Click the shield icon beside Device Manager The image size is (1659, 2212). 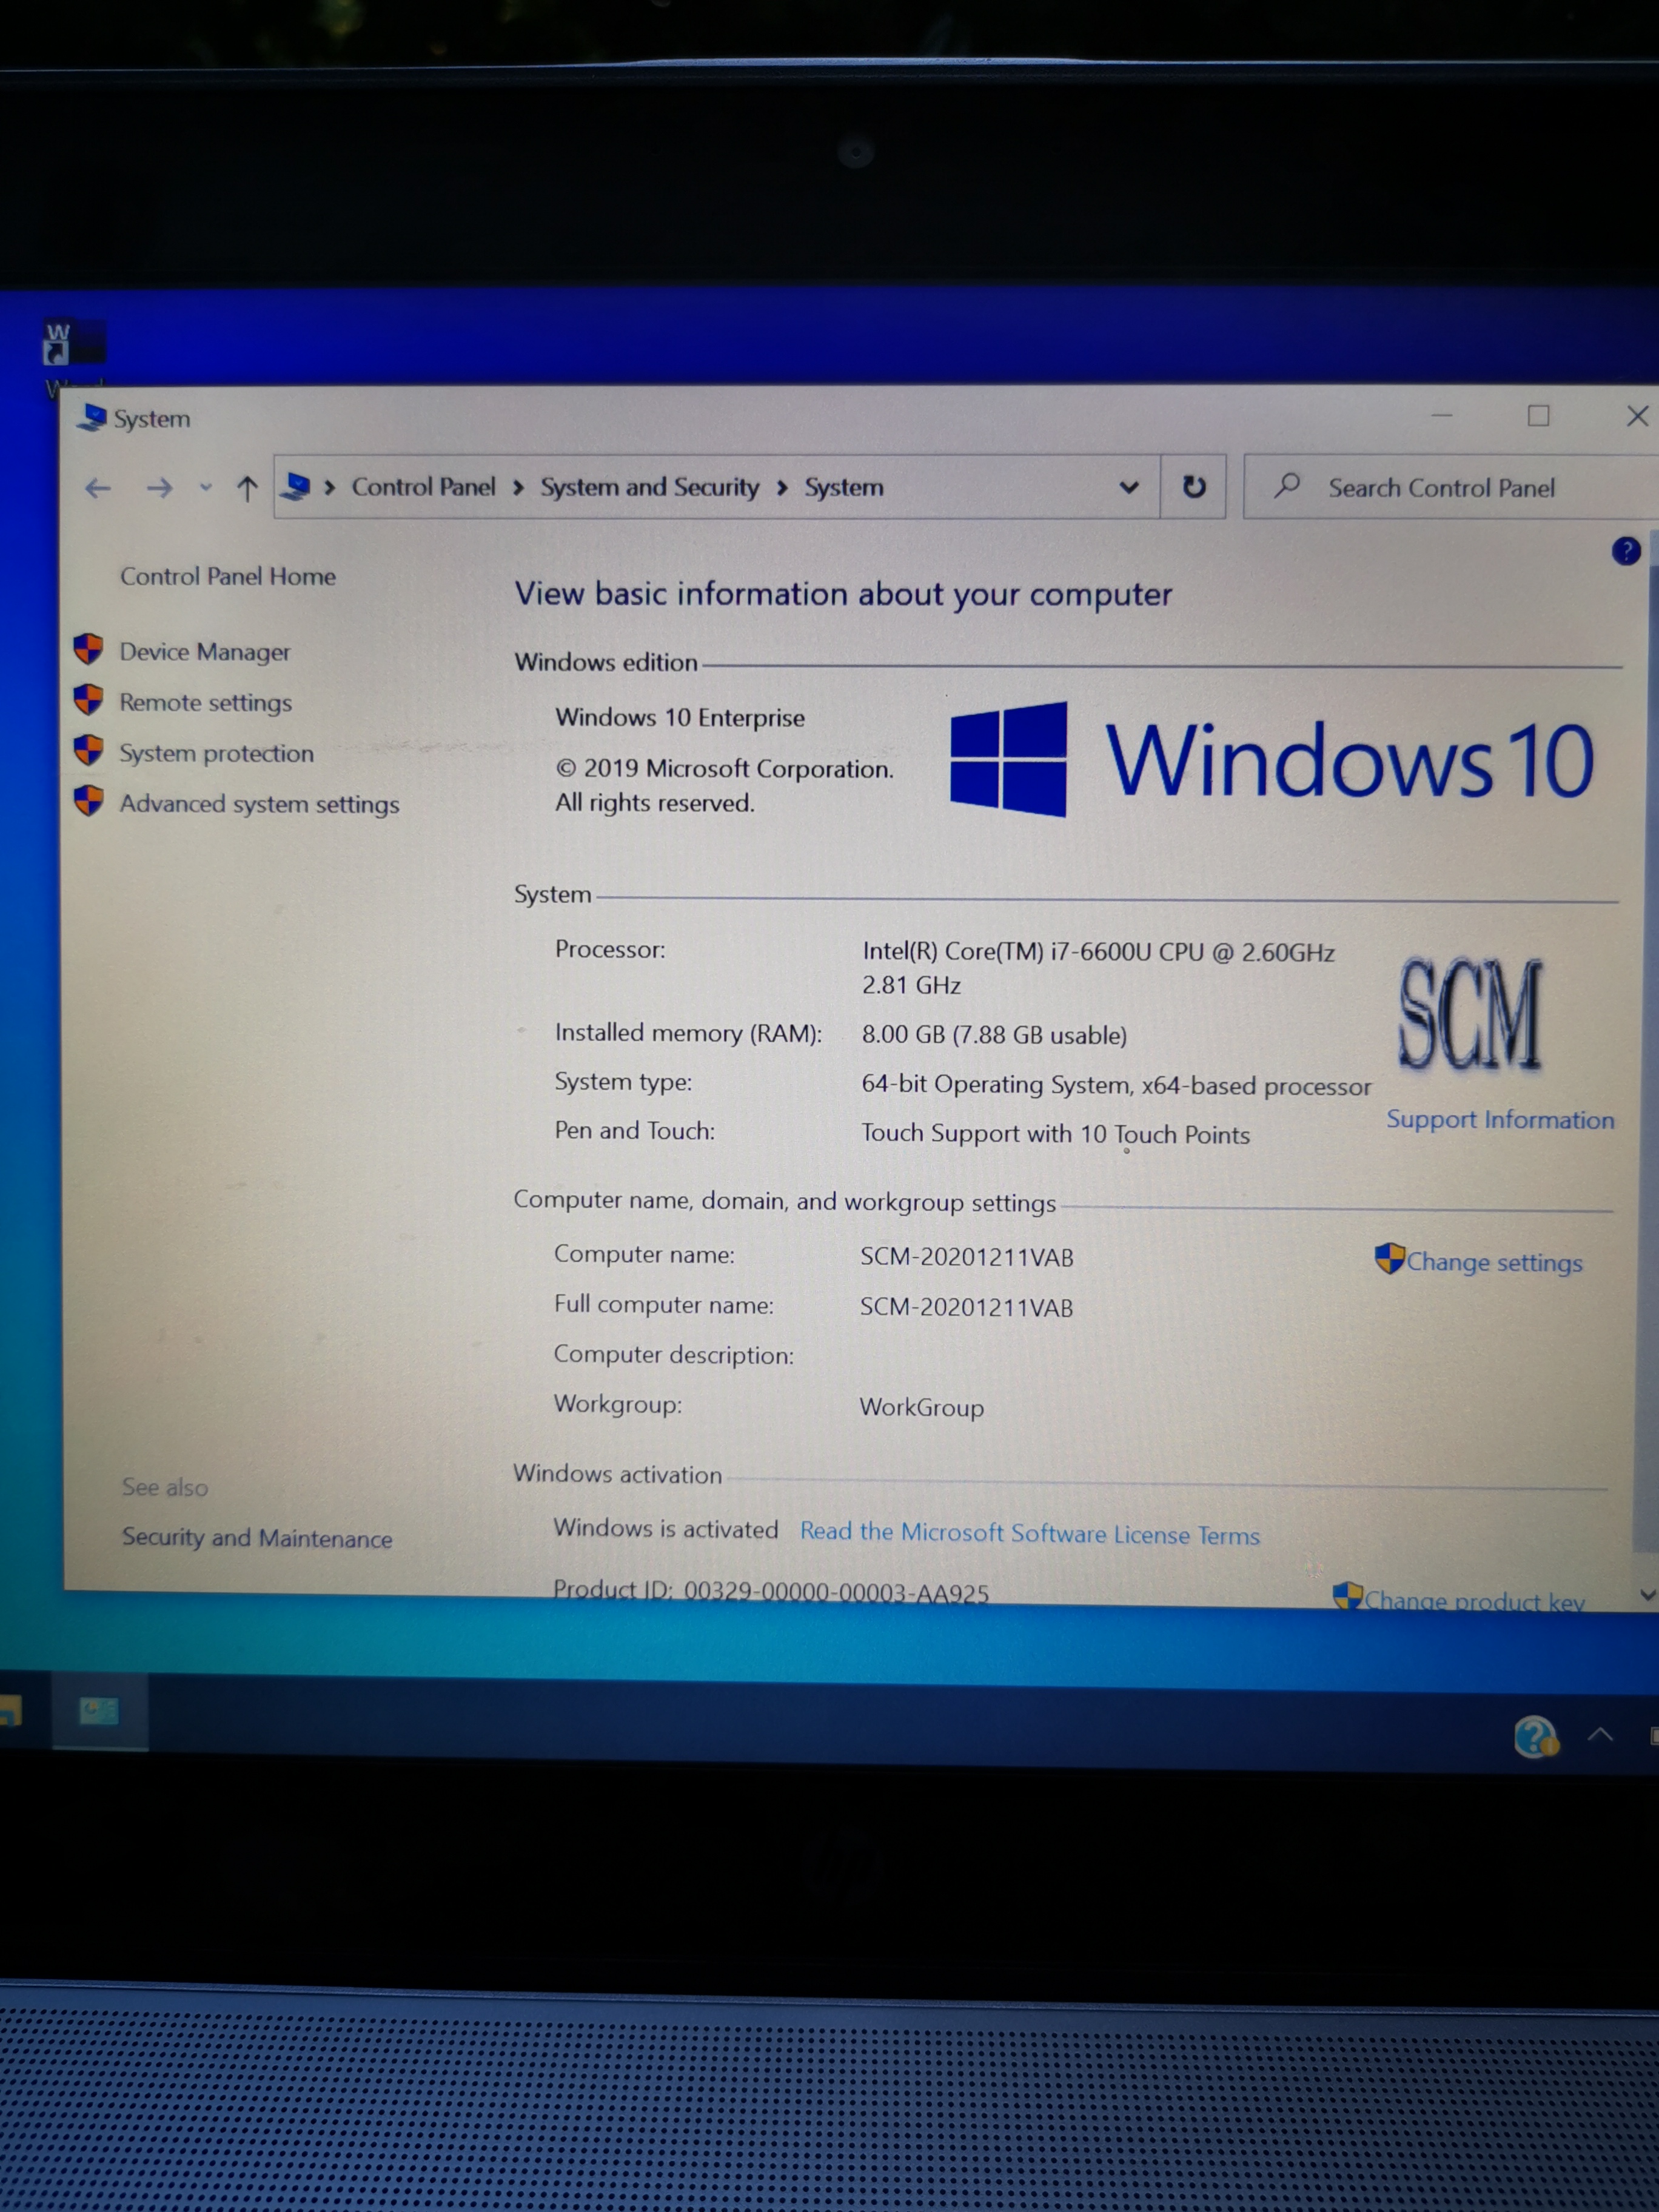88,649
